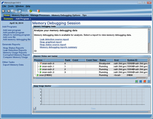Screen dimensions: 153x119
Task: Switch to the Memory Reports tab
Action: 20,15
